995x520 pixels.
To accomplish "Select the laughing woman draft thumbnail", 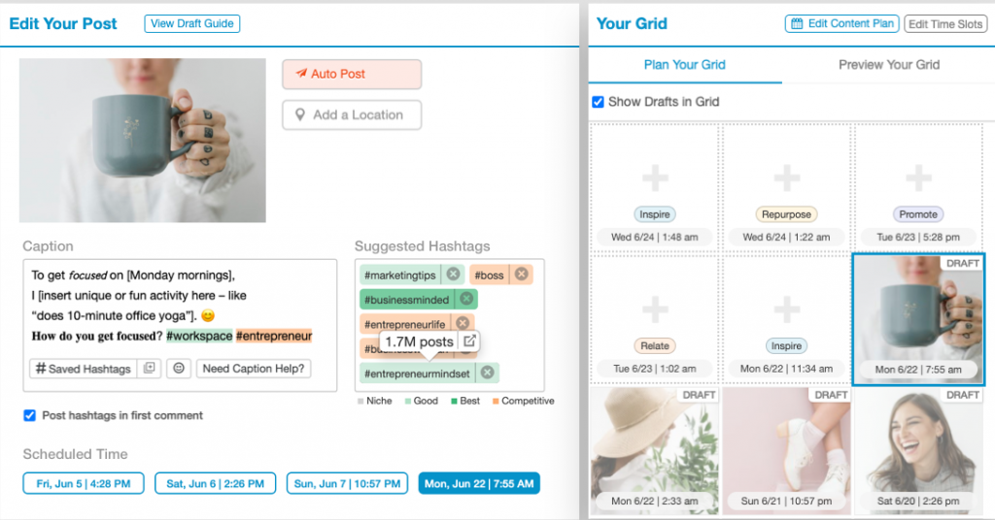I will tap(918, 441).
